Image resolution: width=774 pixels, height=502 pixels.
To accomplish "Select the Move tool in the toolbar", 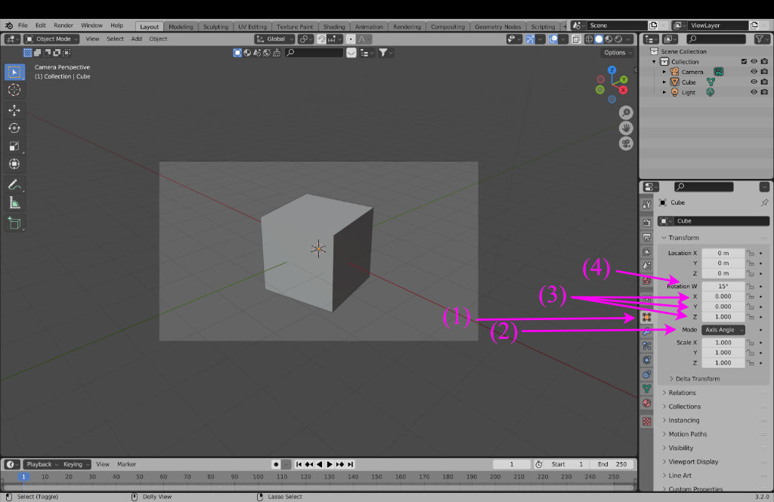I will coord(14,110).
